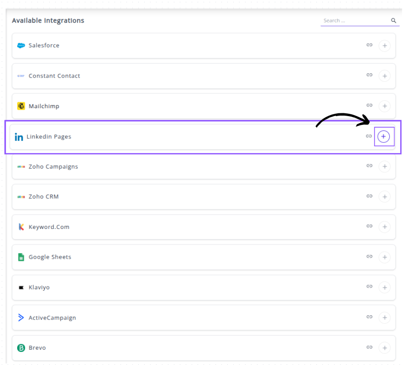
Task: Click the magnifying glass search icon
Action: tap(393, 20)
